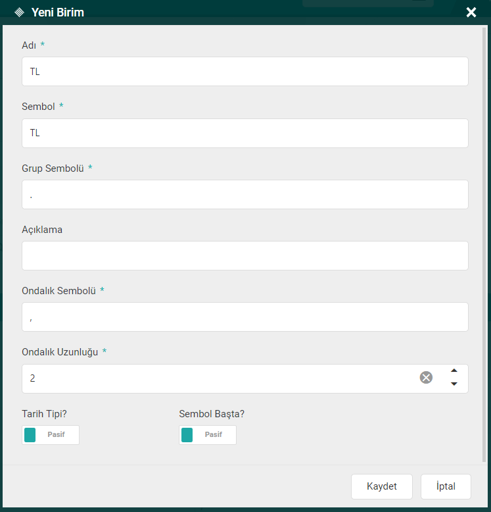The width and height of the screenshot is (491, 512).
Task: Click the empty Açıklama field
Action: point(245,255)
